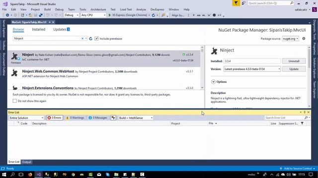Switch to the Installed tab
Screen dimensions: 318x178
39,30
